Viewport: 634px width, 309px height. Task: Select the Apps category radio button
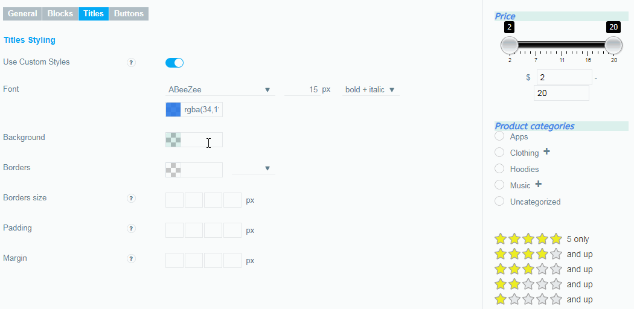499,136
